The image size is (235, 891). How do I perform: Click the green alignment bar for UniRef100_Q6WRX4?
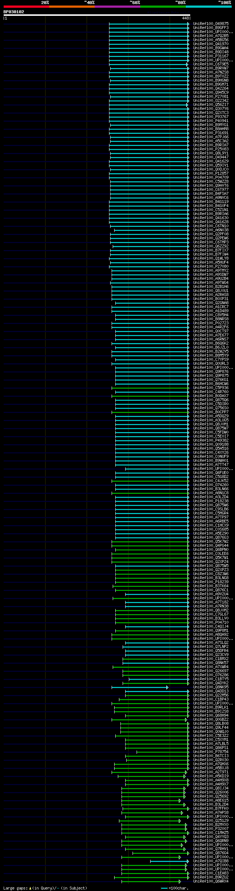click(x=151, y=881)
